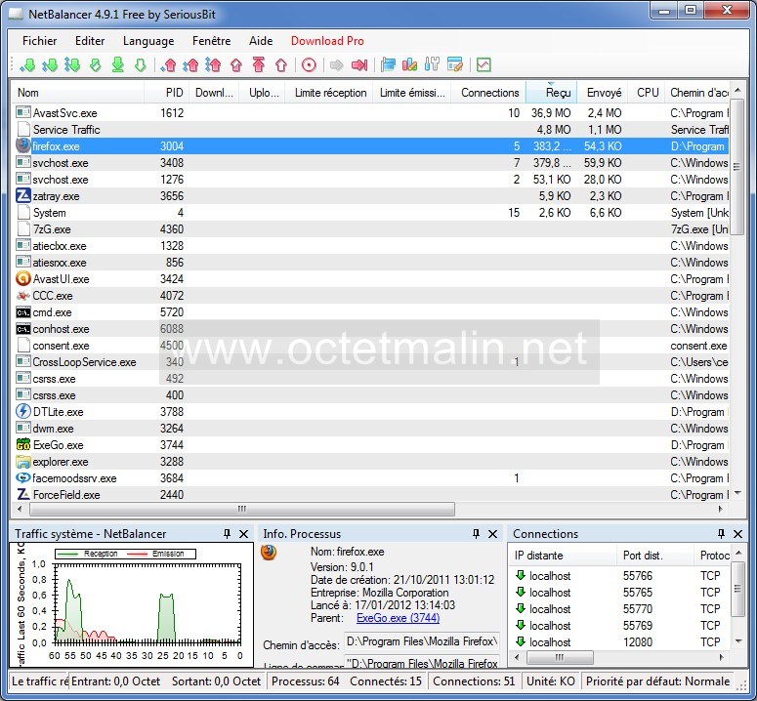Click red upload arrow with three dots
The image size is (757, 701).
pyautogui.click(x=213, y=64)
